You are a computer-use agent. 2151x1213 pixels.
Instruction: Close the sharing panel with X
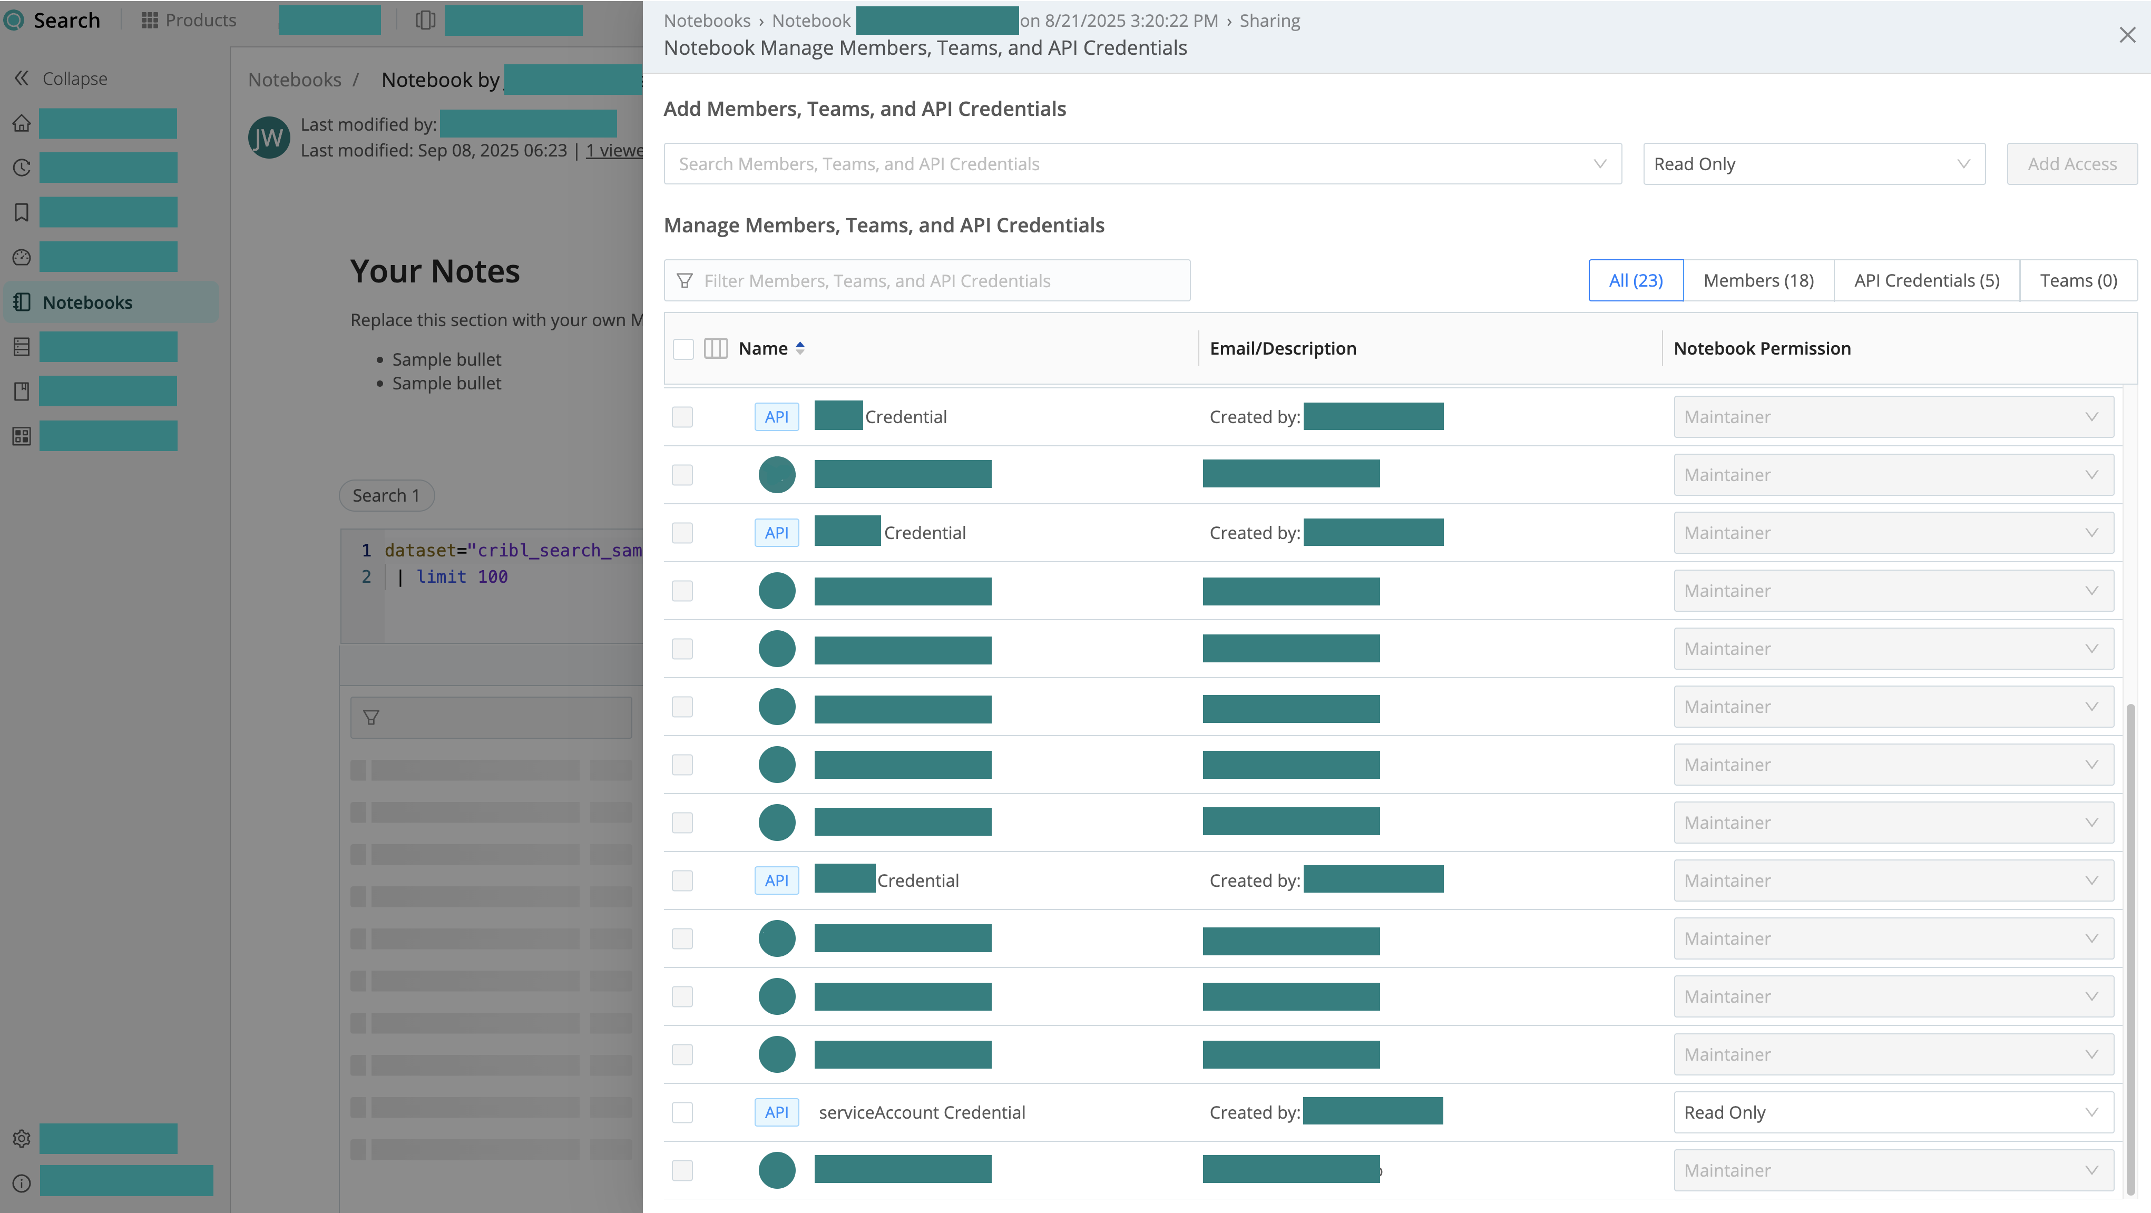point(2127,35)
